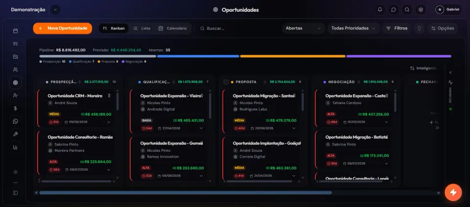
Task: Click the Negociação legend label under pipeline
Action: coord(134,62)
